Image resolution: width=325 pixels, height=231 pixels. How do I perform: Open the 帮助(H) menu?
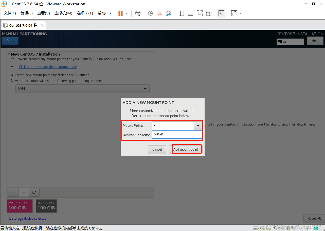pyautogui.click(x=104, y=13)
